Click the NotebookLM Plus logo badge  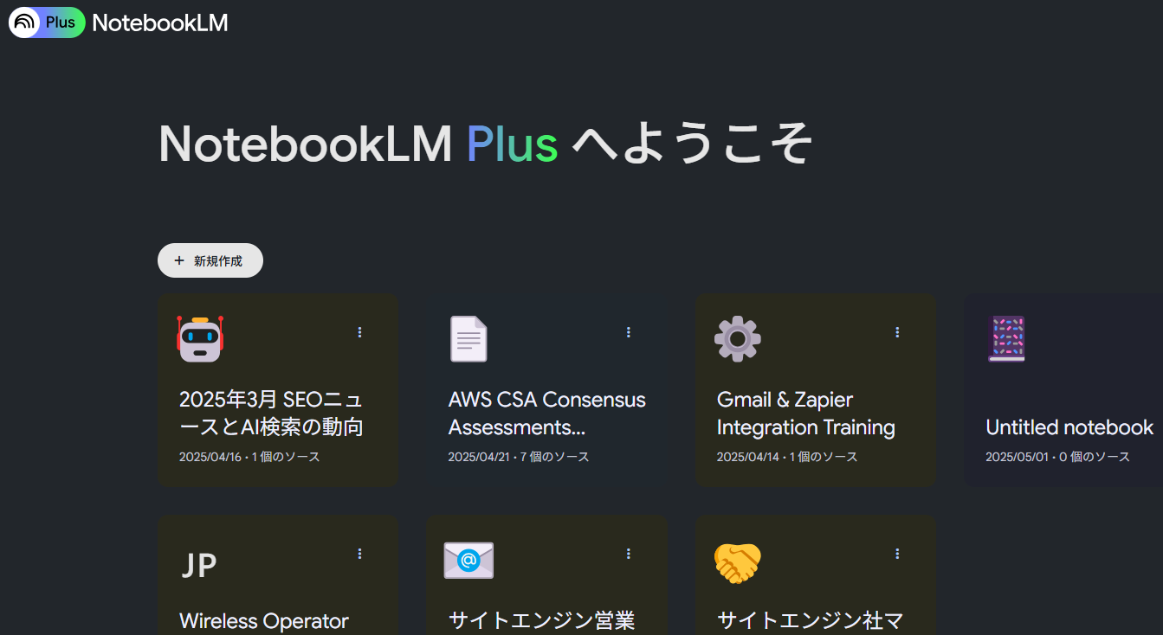(x=47, y=22)
